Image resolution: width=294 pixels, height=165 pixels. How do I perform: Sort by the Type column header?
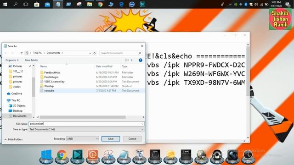124,66
